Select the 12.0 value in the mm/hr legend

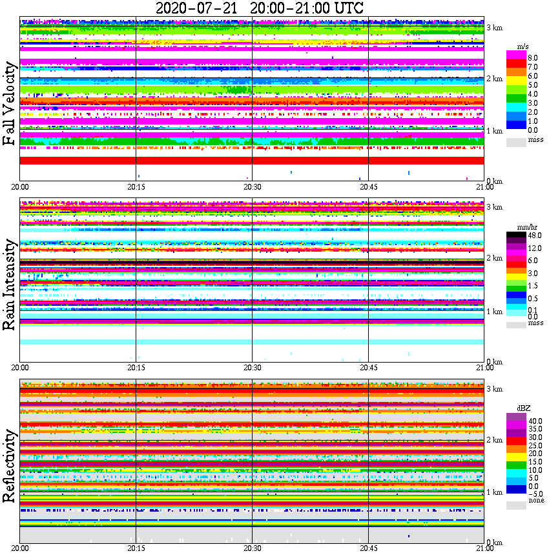535,248
